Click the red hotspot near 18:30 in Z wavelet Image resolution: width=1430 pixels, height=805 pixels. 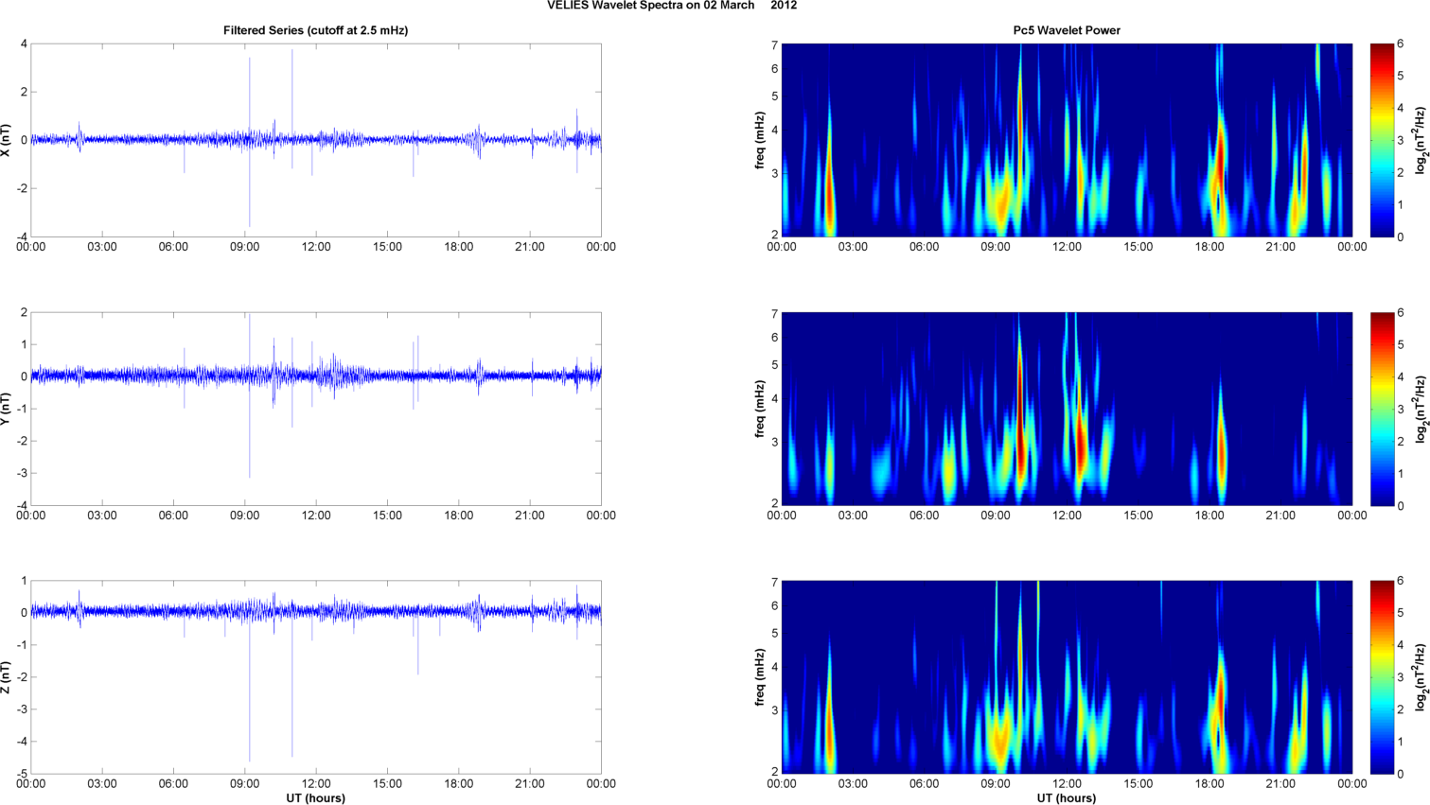1221,695
